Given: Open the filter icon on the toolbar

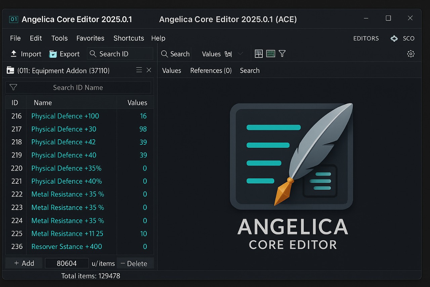Looking at the screenshot, I should click(x=282, y=53).
